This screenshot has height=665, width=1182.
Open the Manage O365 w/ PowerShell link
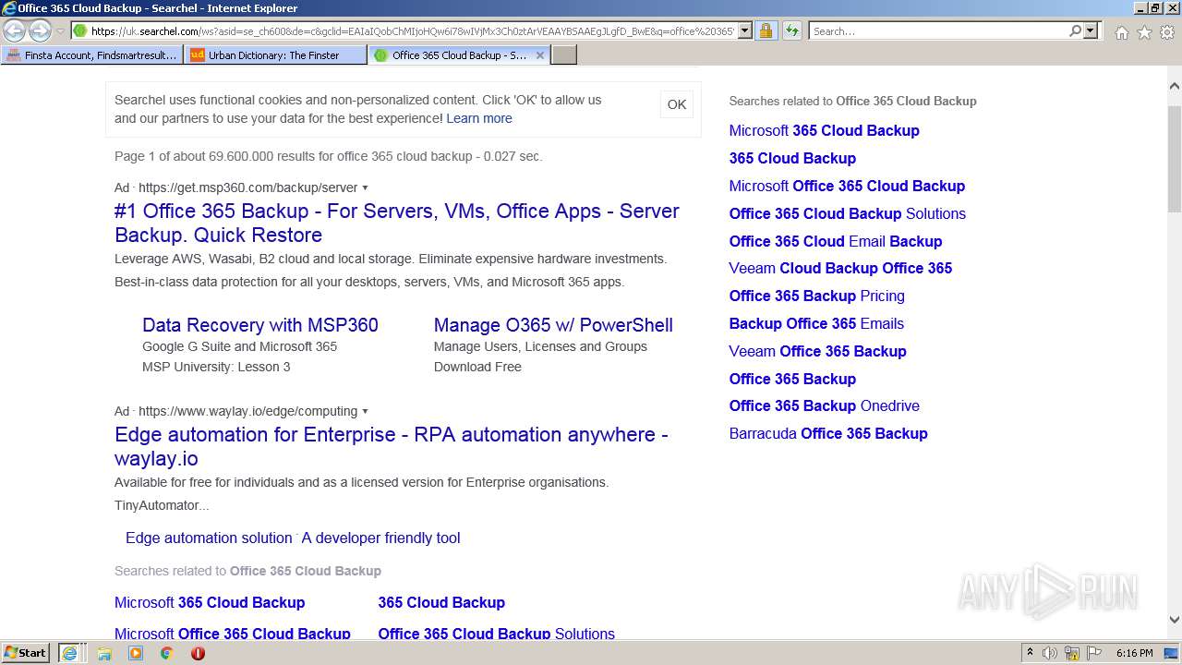tap(553, 325)
